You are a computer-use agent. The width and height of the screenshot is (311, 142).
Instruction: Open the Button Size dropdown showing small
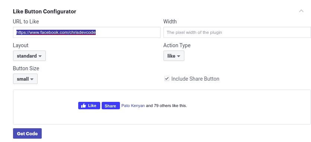coord(25,79)
